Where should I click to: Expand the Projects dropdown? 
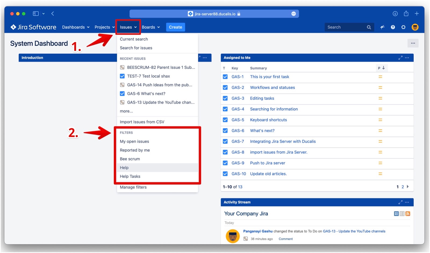pos(105,27)
